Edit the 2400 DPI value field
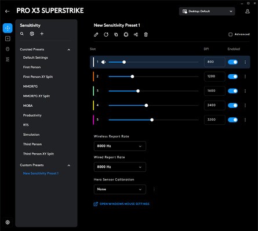This screenshot has width=258, height=231. (x=215, y=105)
